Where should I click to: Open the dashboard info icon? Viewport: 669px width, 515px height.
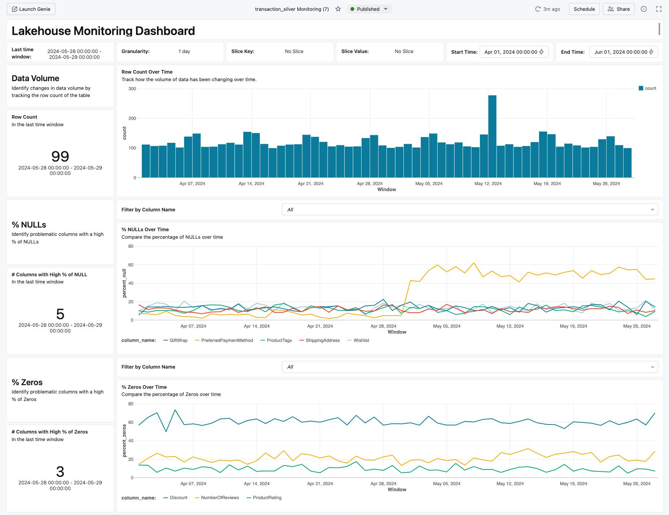644,9
